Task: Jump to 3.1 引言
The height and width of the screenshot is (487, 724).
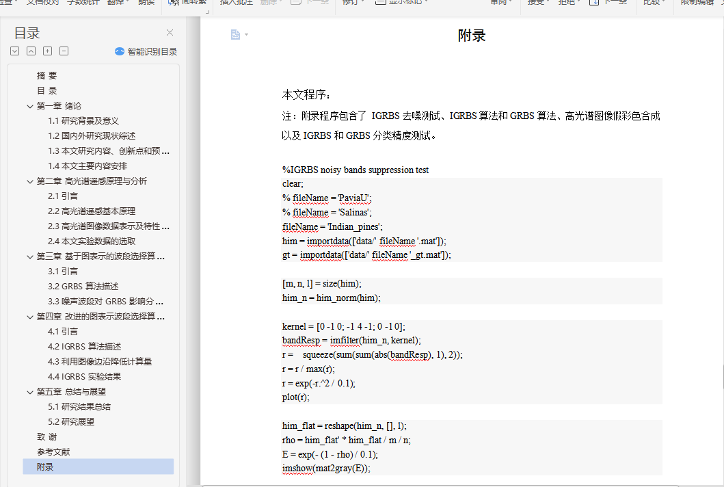Action: (64, 272)
